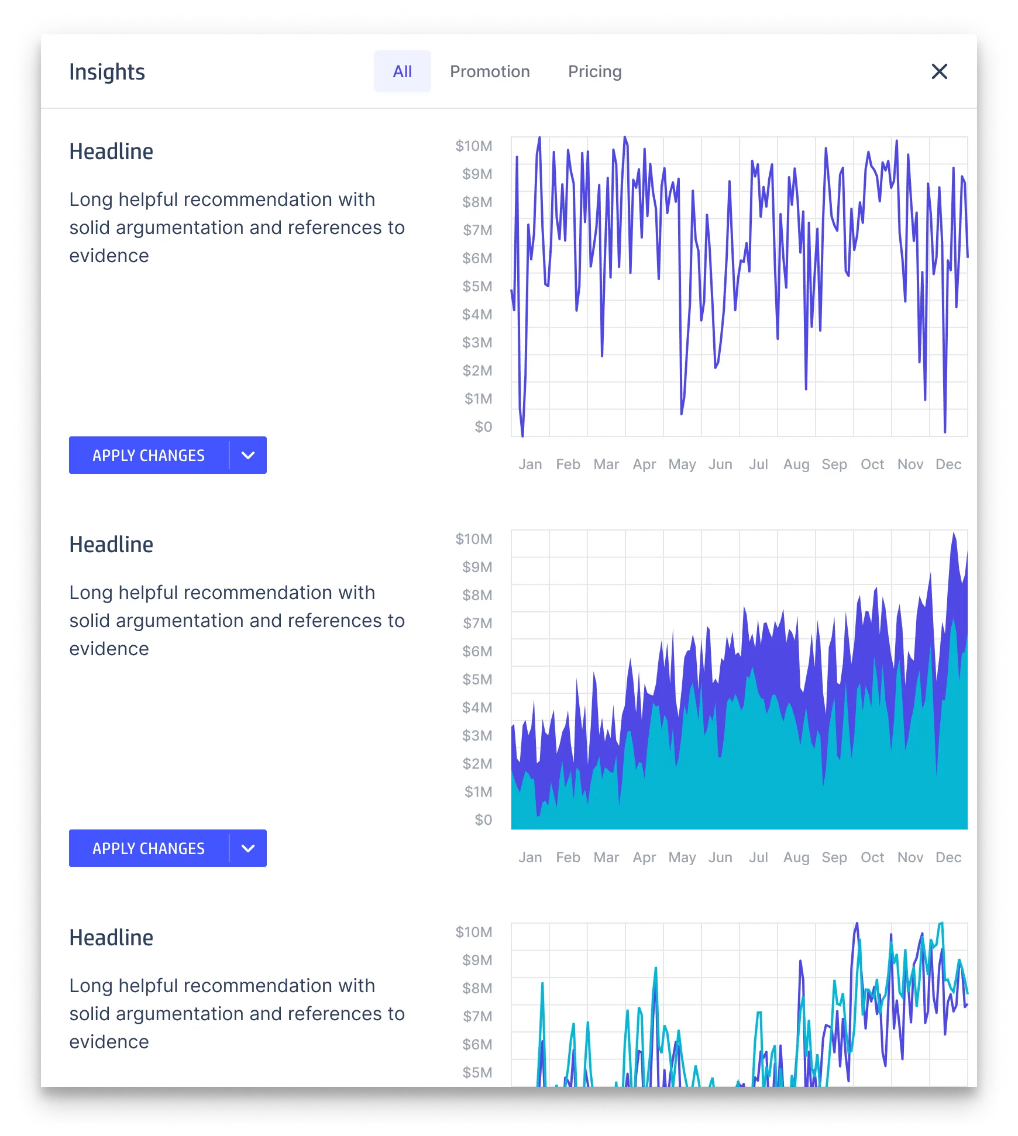The image size is (1018, 1136).
Task: Click the first Apply Changes button
Action: 148,455
